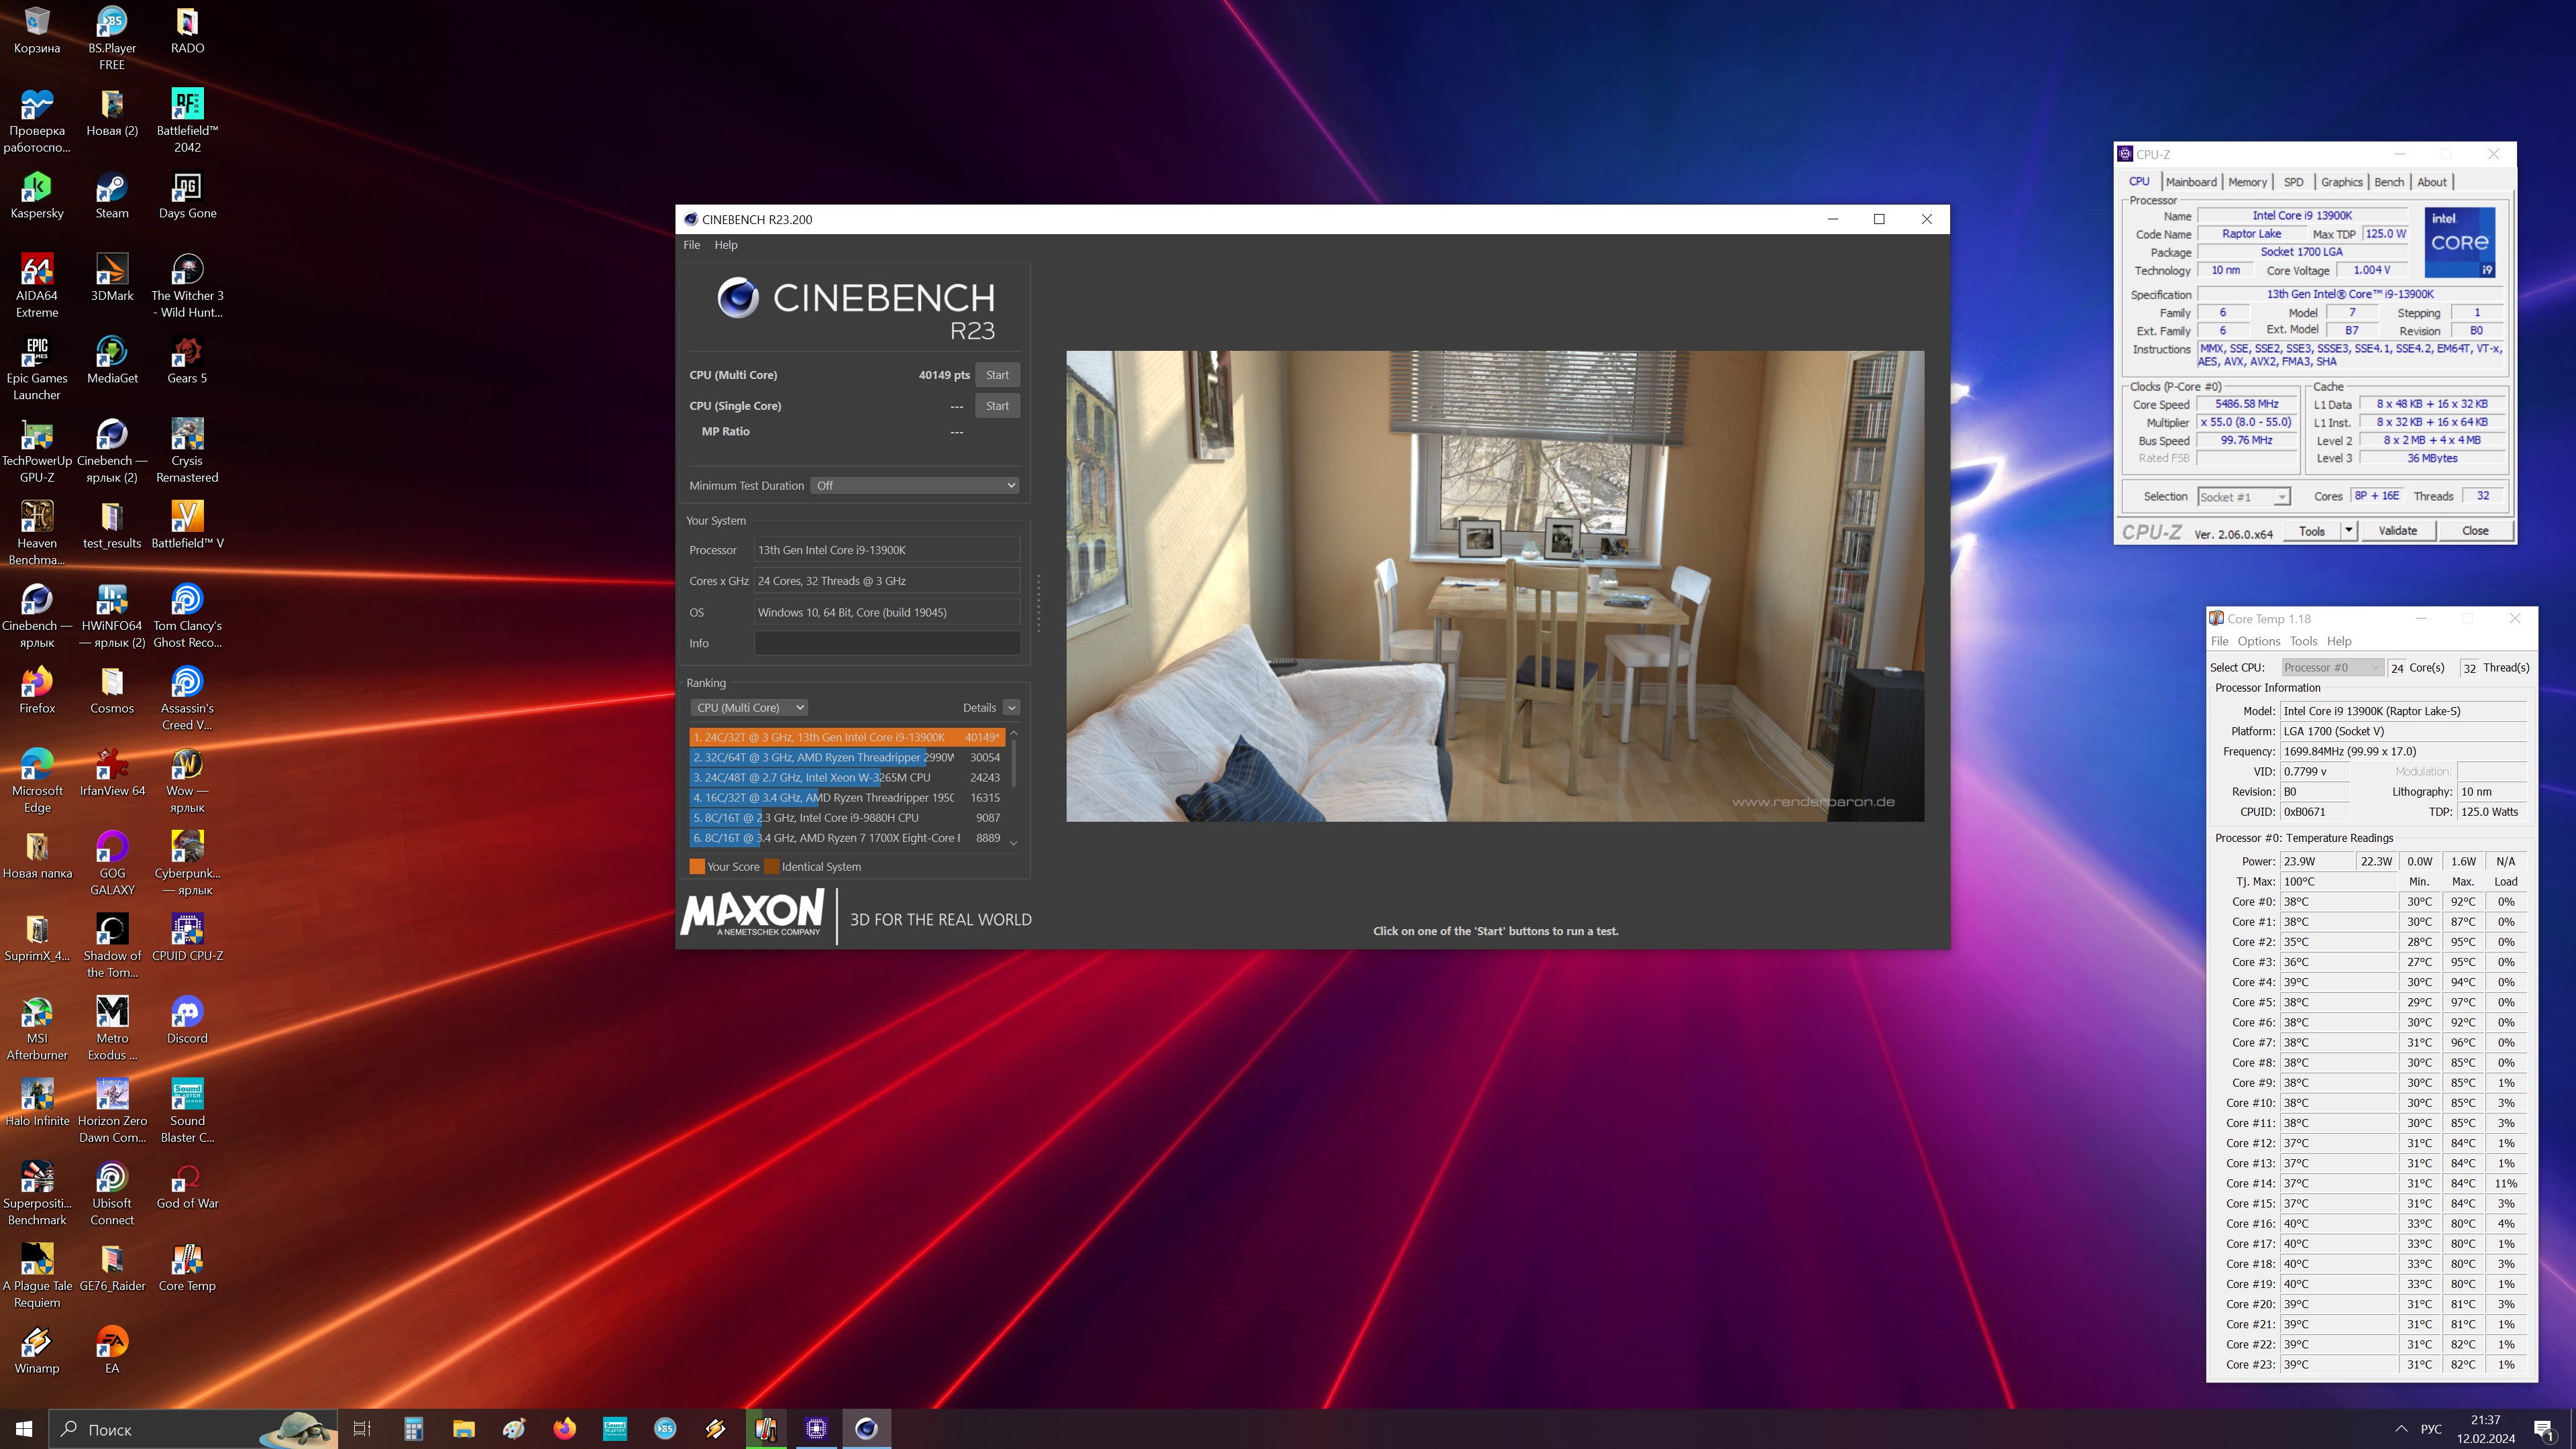Open Cinebench Help menu
Screen dimensions: 2576x1449
(725, 245)
